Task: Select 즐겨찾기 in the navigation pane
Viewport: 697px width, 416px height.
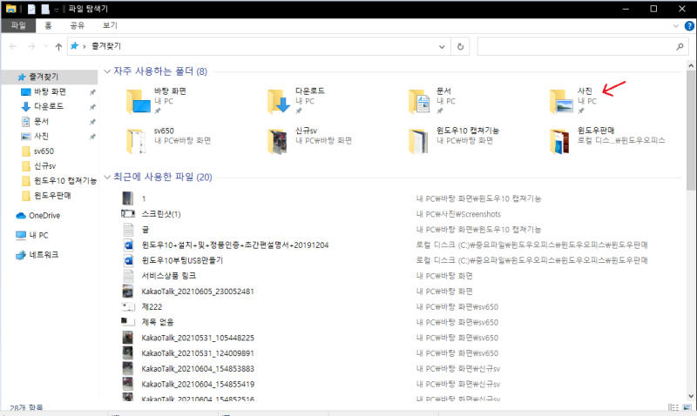Action: point(49,77)
